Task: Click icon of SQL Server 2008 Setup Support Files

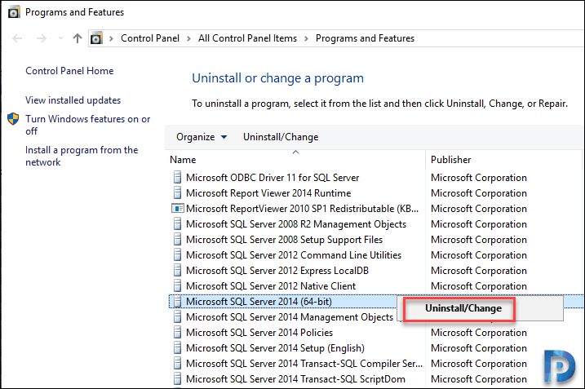Action: click(178, 239)
